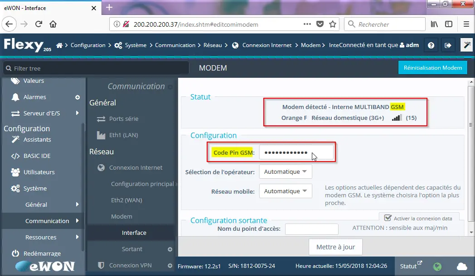Viewport: 475px width, 276px height.
Task: Open Sélection de l'opérateur dropdown
Action: (286, 171)
